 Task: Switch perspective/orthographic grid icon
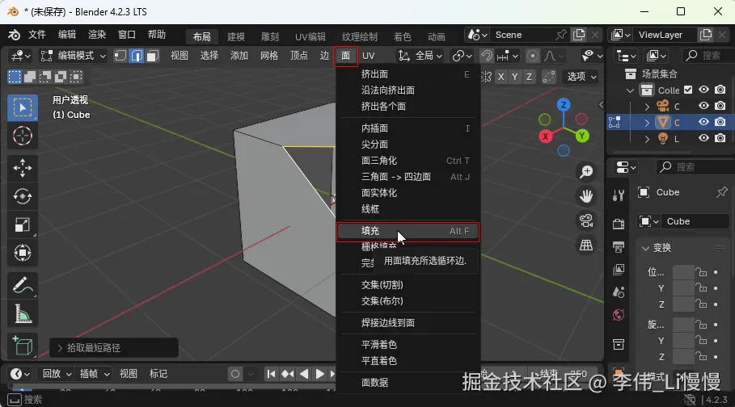pos(586,245)
